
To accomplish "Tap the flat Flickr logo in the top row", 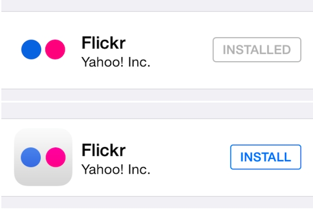I will pos(43,50).
